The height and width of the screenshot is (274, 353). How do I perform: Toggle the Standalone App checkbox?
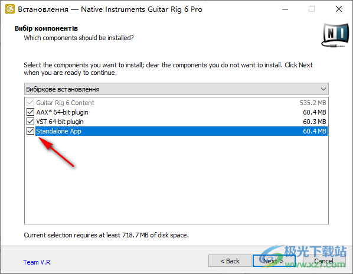[x=30, y=131]
